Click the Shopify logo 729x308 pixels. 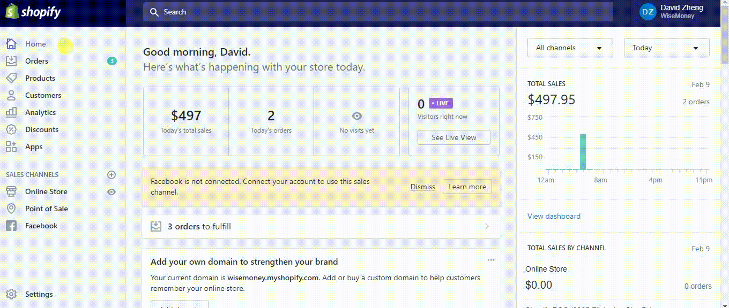click(33, 12)
